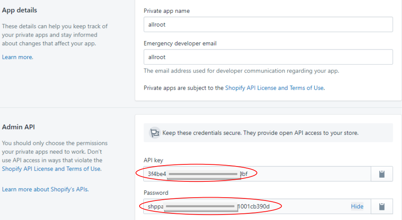Click the 'Emergency developer email' label
This screenshot has width=402, height=220.
[180, 44]
